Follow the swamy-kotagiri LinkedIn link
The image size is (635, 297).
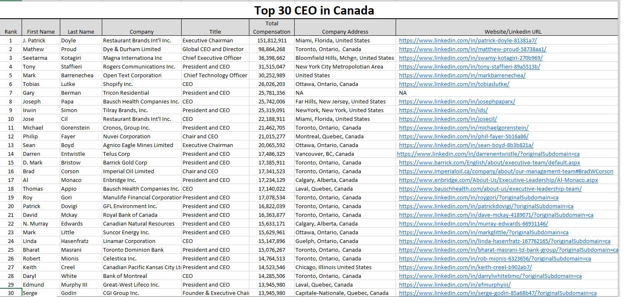[470, 58]
